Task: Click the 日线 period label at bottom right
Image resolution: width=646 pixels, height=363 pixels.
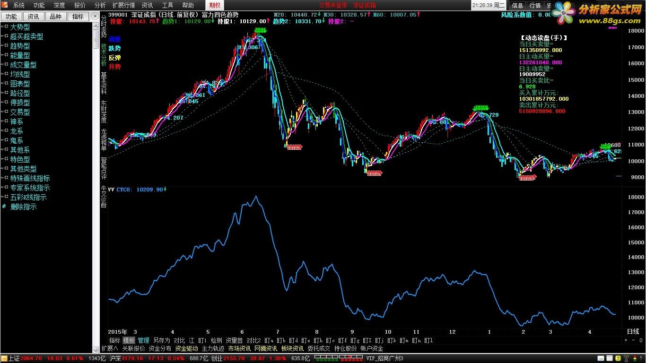Action: (x=633, y=331)
